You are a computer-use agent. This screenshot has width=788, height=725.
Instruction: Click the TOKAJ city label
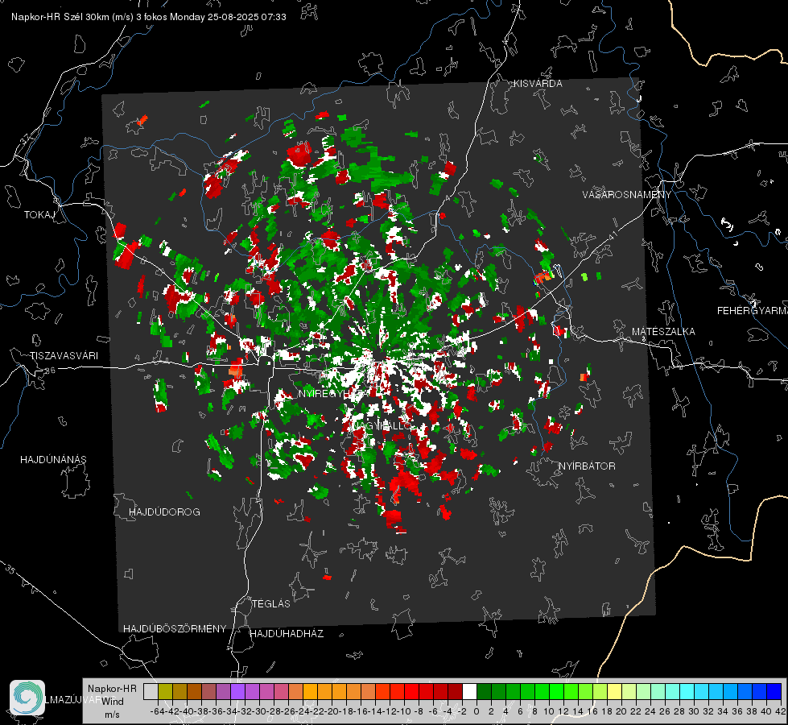point(39,215)
